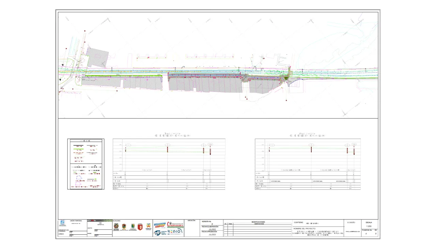The width and height of the screenshot is (436, 248).
Task: Click the green line sample in legend
Action: [79, 149]
